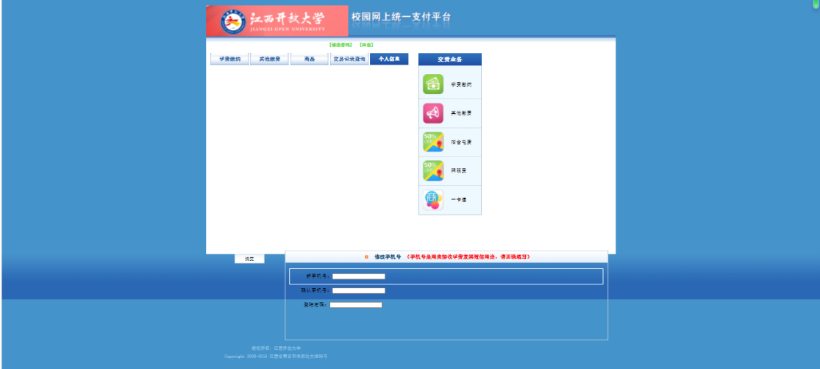Open 宿舍电费 text label in the sidebar

(x=461, y=142)
